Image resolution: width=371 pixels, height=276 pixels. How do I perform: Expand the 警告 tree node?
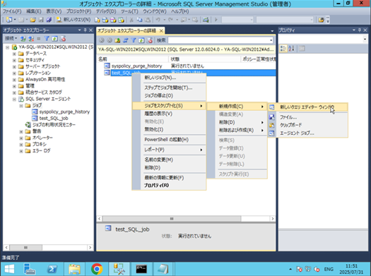click(x=21, y=131)
